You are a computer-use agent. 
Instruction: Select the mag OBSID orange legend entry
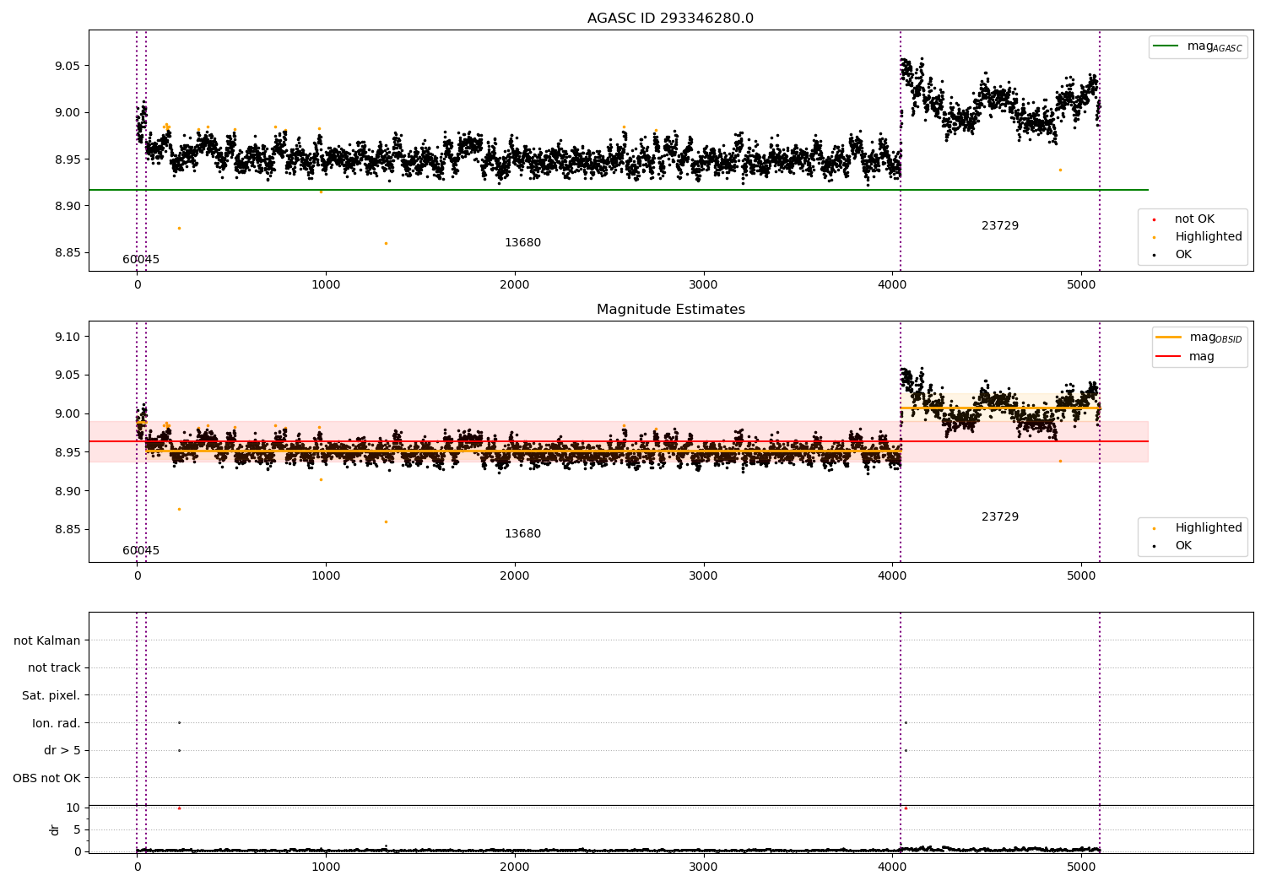pos(1198,338)
